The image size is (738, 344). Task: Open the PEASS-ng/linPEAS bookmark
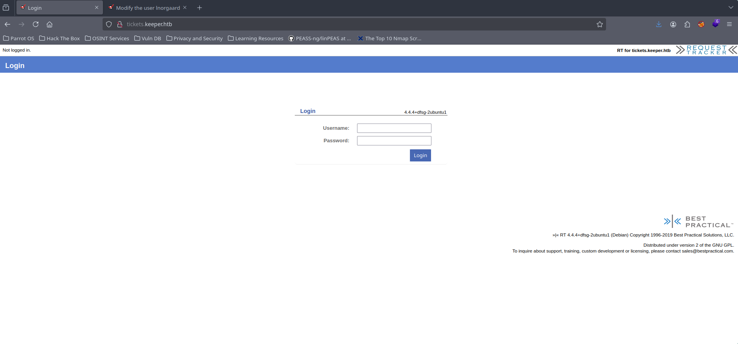coord(319,38)
